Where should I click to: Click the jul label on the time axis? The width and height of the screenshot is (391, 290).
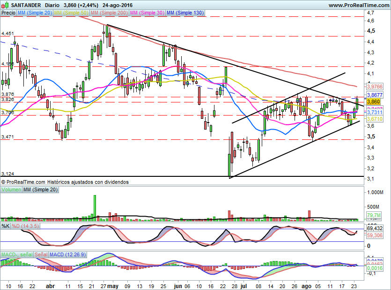243,286
